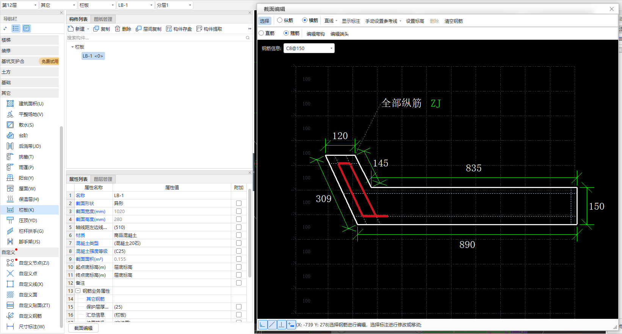Select LB-1 <0> in component tree

[93, 56]
